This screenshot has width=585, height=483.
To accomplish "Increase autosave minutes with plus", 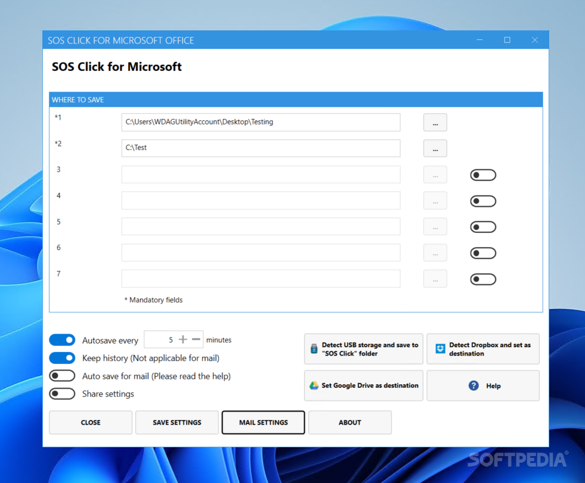I will 183,339.
